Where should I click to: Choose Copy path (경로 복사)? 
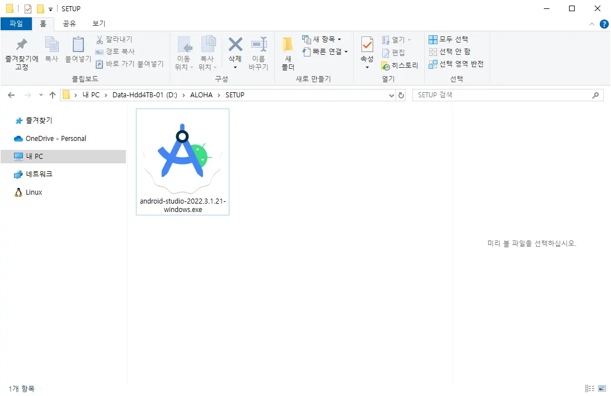click(x=115, y=51)
